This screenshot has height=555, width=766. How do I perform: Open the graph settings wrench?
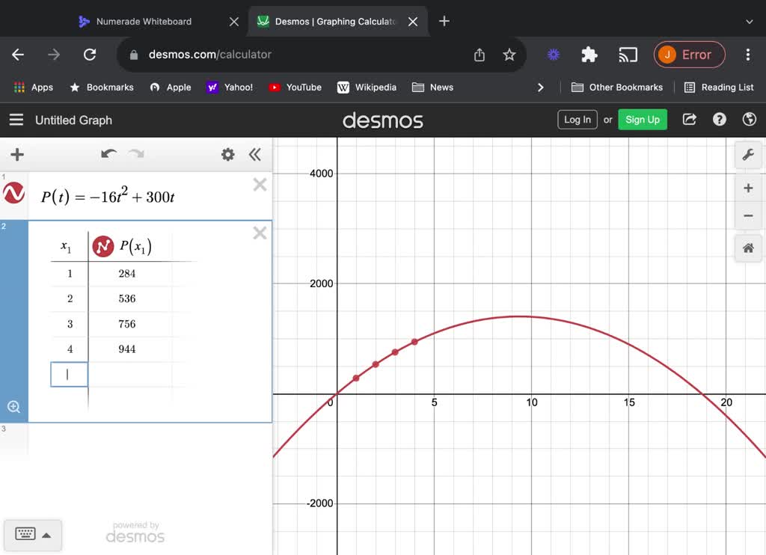pos(748,155)
